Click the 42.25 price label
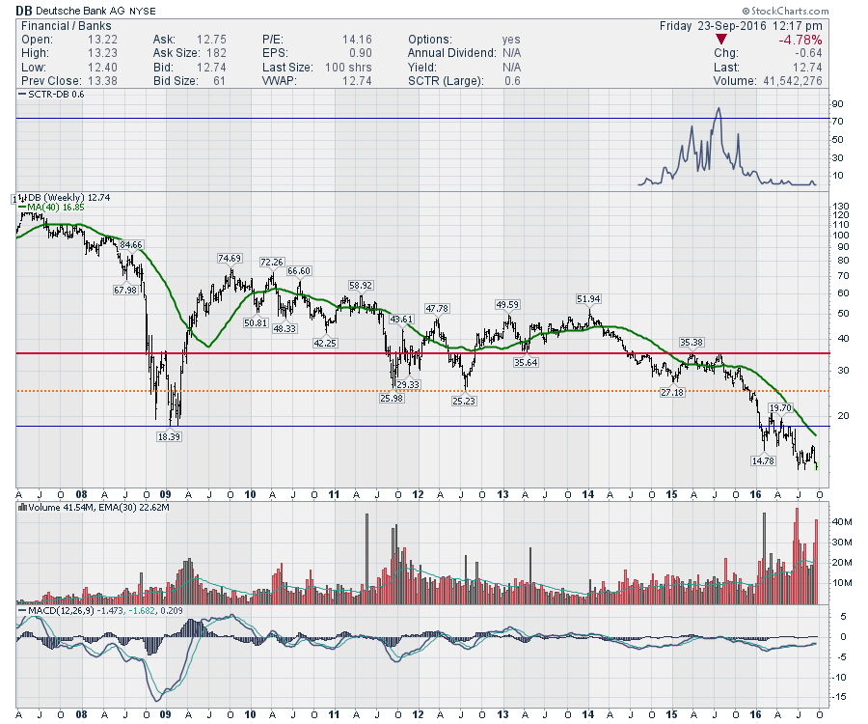The image size is (868, 724). coord(326,343)
